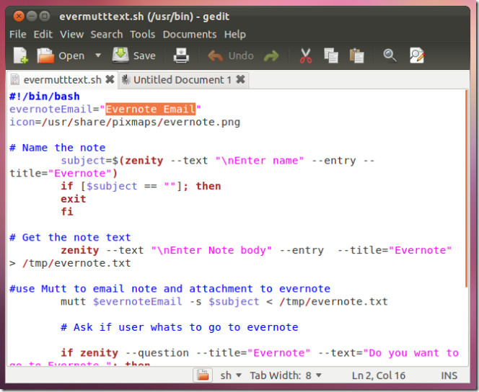Viewport: 479px width, 392px height.
Task: Copy selection with the copy icon
Action: tap(331, 55)
